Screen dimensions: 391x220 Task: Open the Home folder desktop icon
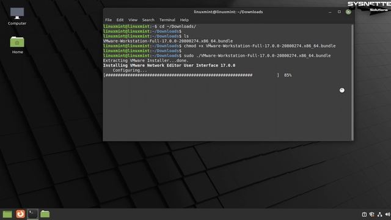tap(17, 45)
